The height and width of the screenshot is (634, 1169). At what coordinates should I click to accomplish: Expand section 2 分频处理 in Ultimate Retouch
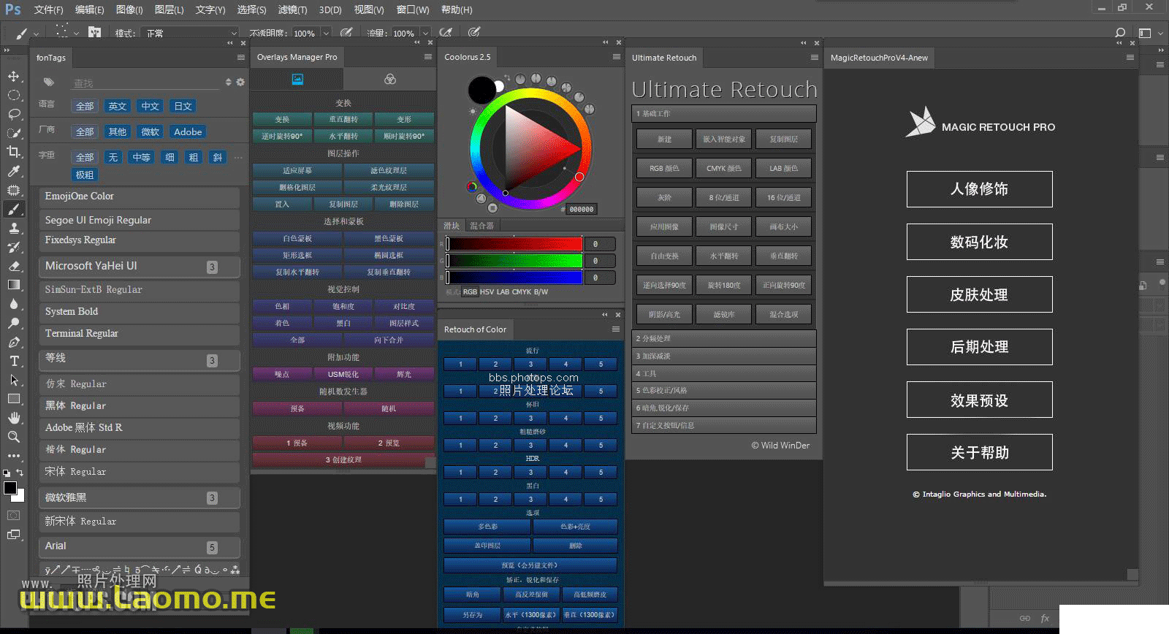[x=723, y=338]
